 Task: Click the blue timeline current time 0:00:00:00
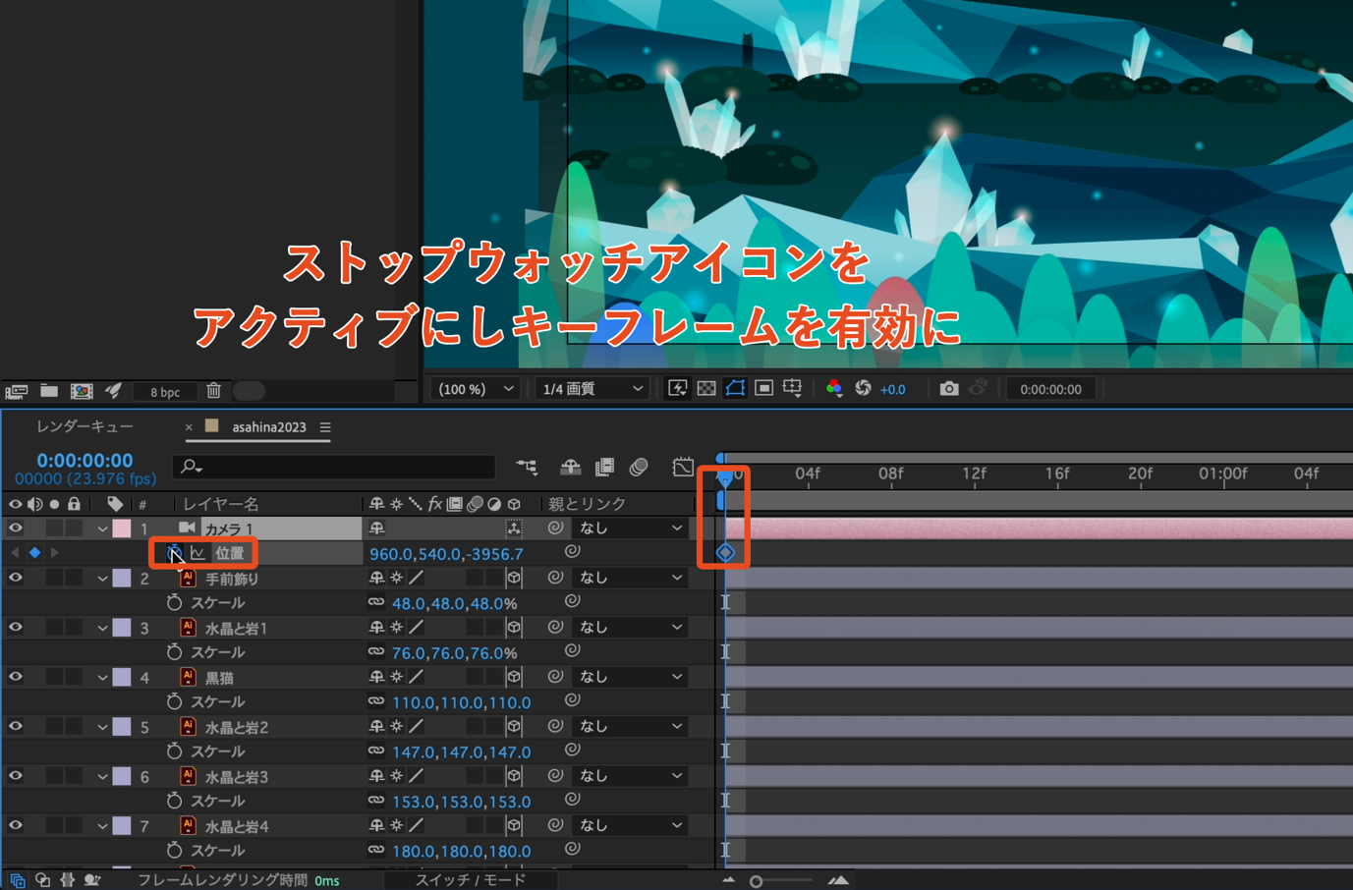pyautogui.click(x=85, y=460)
